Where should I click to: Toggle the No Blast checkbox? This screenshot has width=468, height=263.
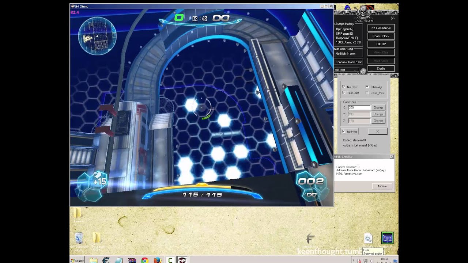(343, 87)
